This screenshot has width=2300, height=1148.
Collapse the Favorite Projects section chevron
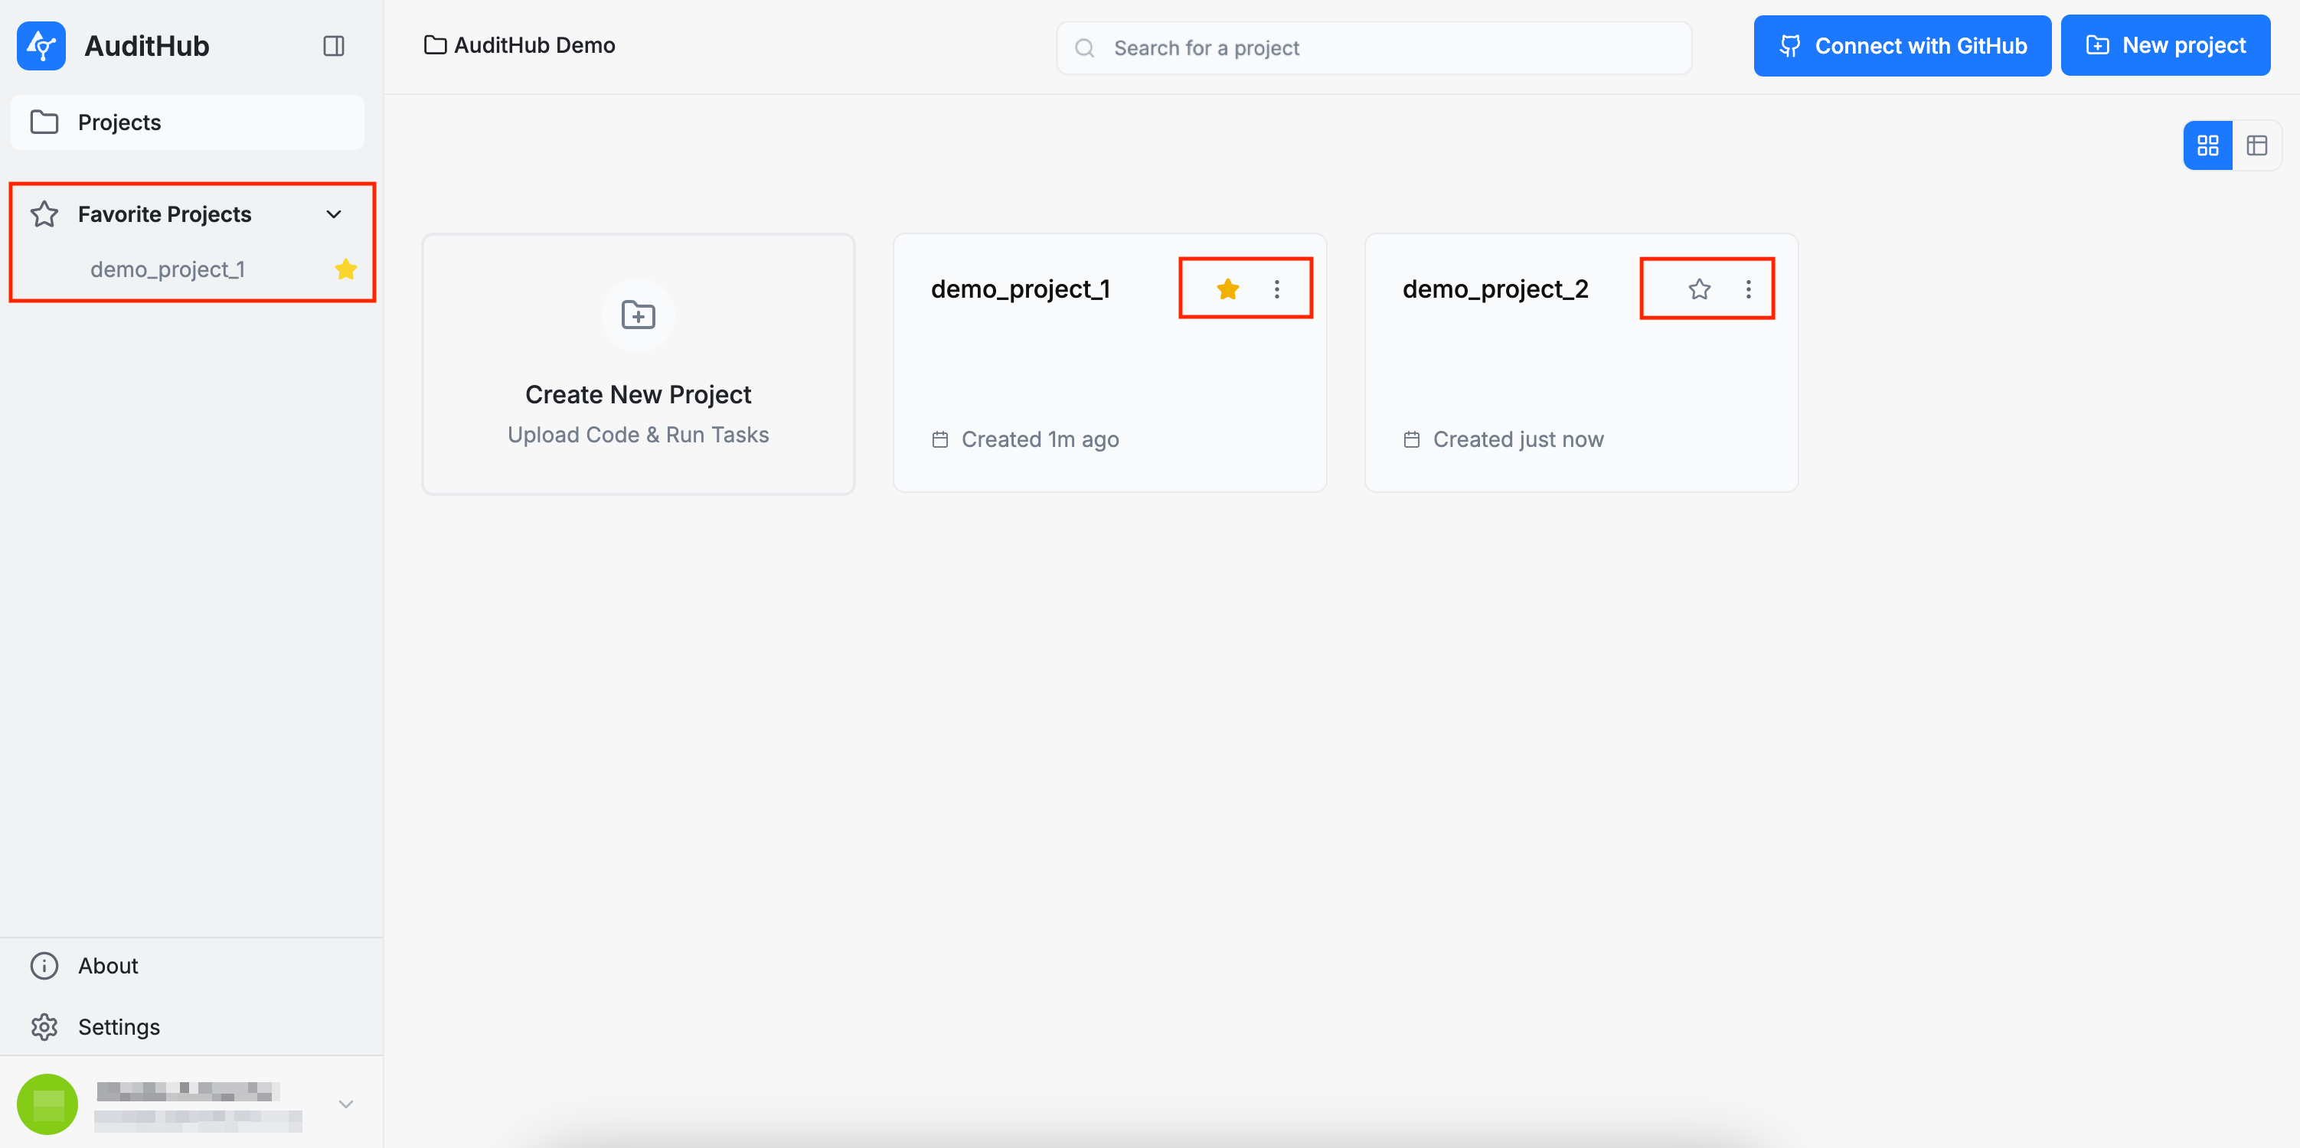tap(334, 214)
